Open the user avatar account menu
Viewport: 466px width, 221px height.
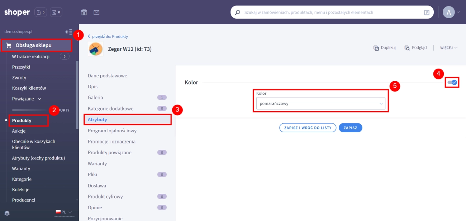click(451, 13)
